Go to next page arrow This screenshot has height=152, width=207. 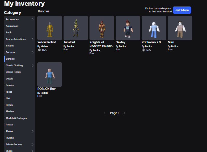pyautogui.click(x=124, y=113)
